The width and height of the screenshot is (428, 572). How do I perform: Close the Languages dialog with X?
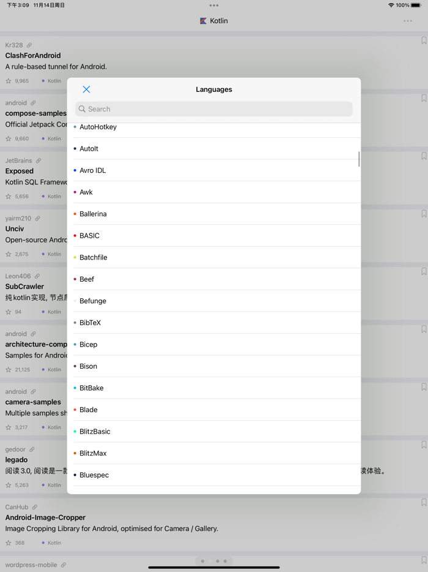[x=86, y=89]
